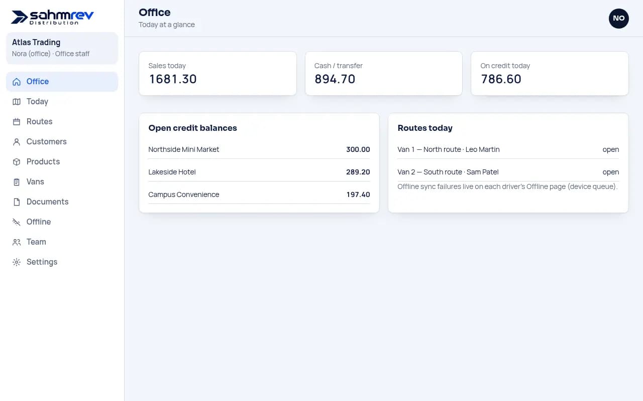643x401 pixels.
Task: Click the offline sync failures note
Action: [507, 186]
